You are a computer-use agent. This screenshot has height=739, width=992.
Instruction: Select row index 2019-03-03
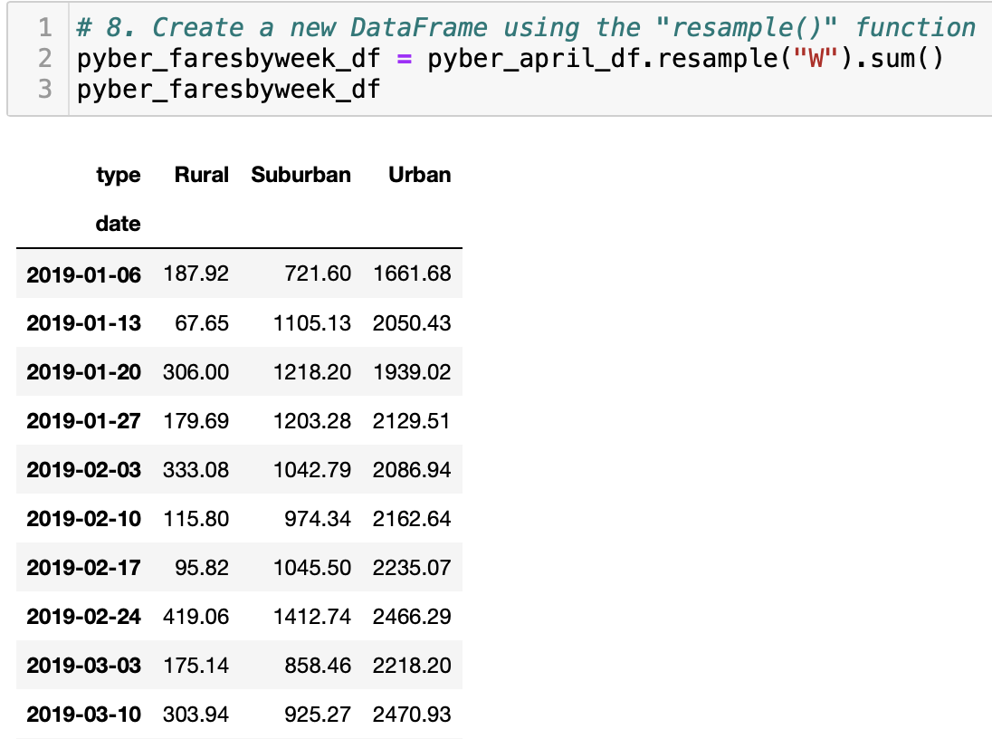pos(83,665)
